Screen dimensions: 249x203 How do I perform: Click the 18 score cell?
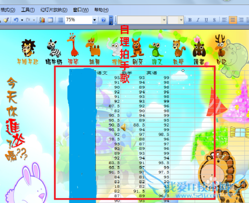(x=108, y=187)
